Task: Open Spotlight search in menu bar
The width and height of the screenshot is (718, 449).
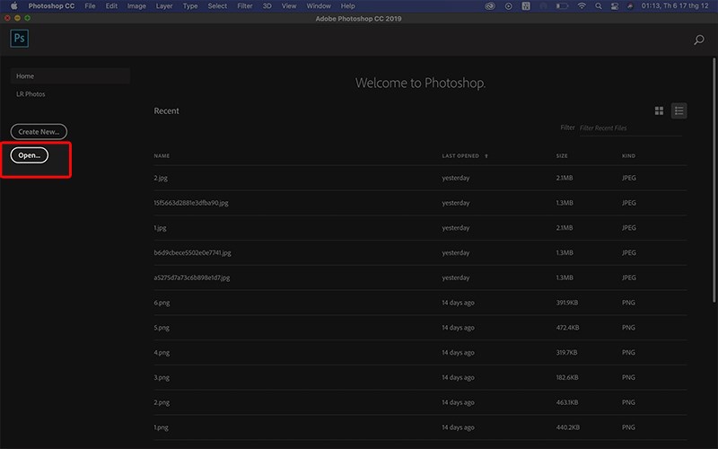Action: click(x=598, y=6)
